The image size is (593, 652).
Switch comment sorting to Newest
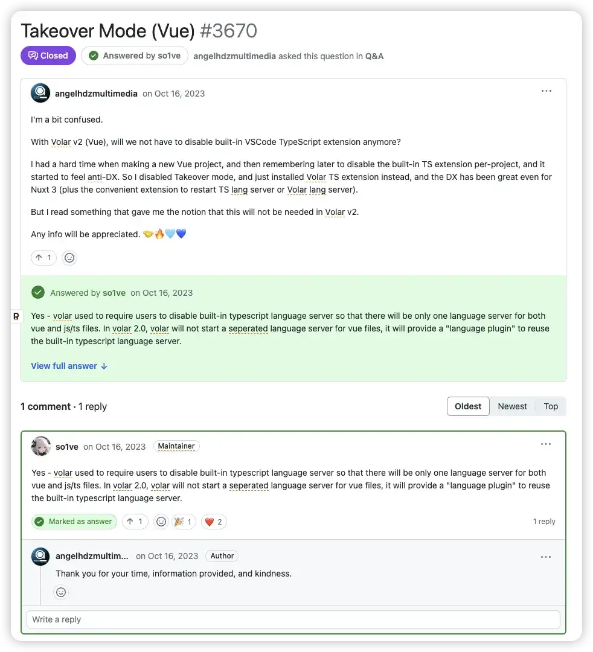click(512, 406)
